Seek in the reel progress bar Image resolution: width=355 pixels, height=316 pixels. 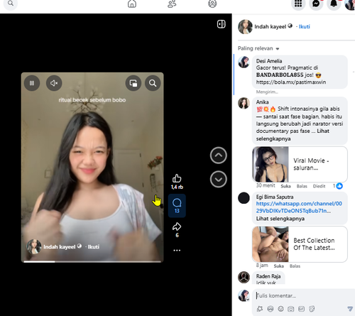pyautogui.click(x=92, y=261)
